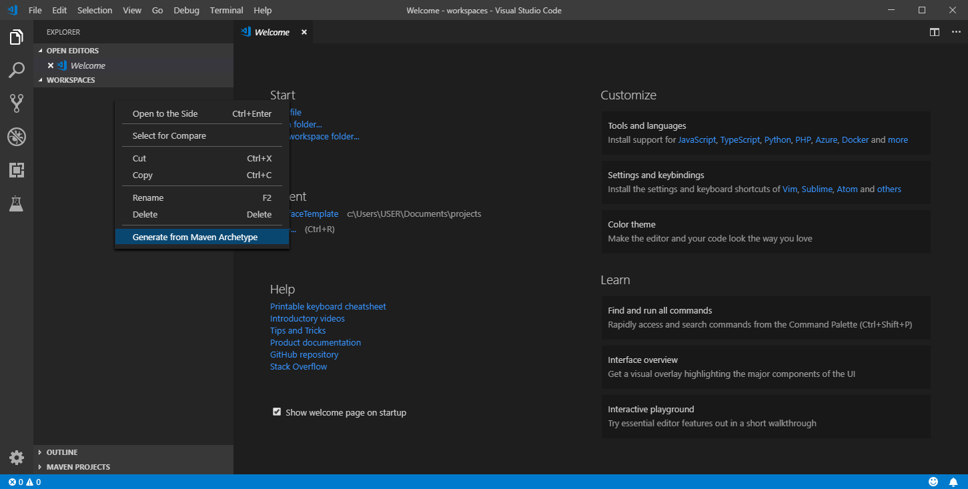The width and height of the screenshot is (968, 489).
Task: Choose Delete in context menu
Action: coord(202,214)
